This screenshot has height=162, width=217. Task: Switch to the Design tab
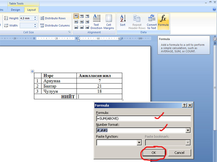[x=15, y=10]
